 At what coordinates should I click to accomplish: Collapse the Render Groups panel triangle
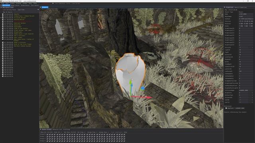[x=41, y=129]
